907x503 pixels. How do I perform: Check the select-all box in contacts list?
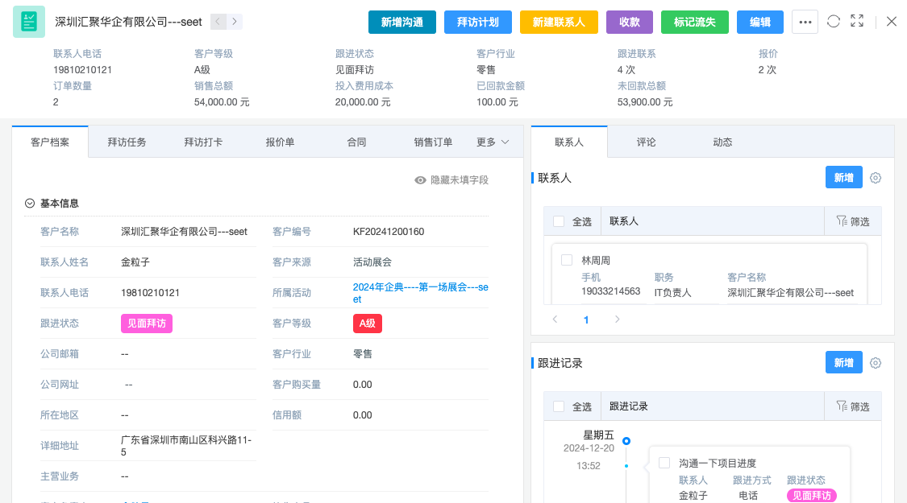coord(559,221)
